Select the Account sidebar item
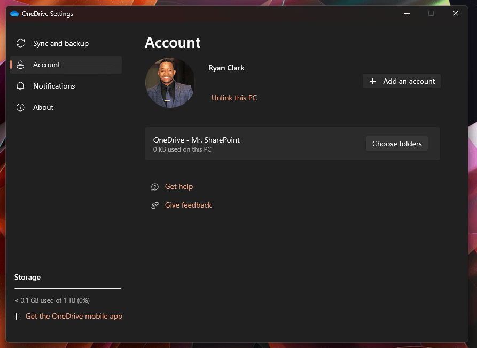The width and height of the screenshot is (477, 348). pos(66,65)
